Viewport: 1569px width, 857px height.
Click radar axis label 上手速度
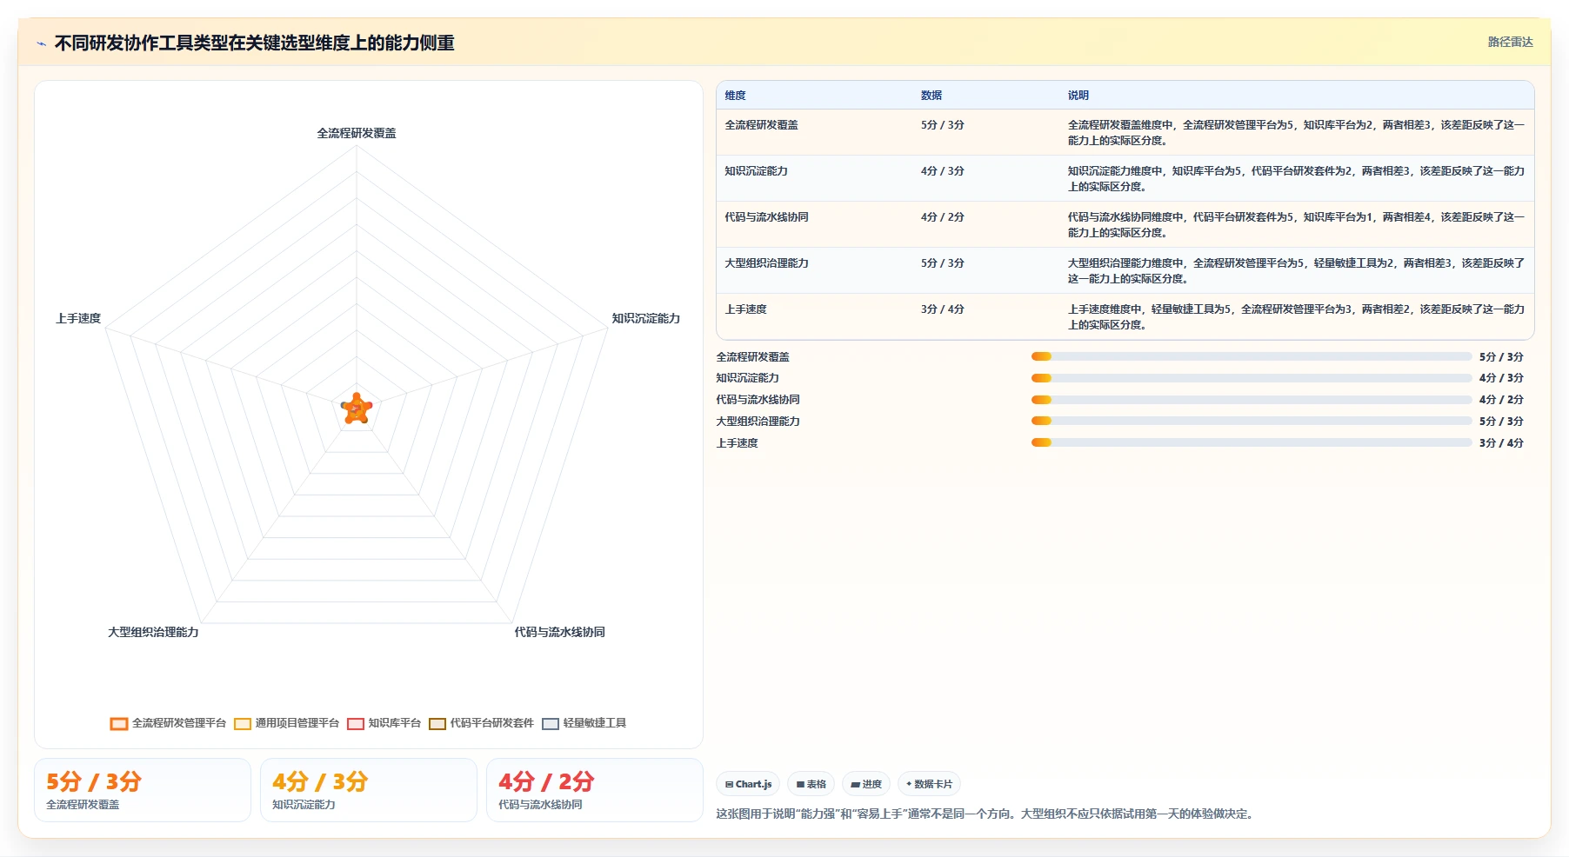78,318
